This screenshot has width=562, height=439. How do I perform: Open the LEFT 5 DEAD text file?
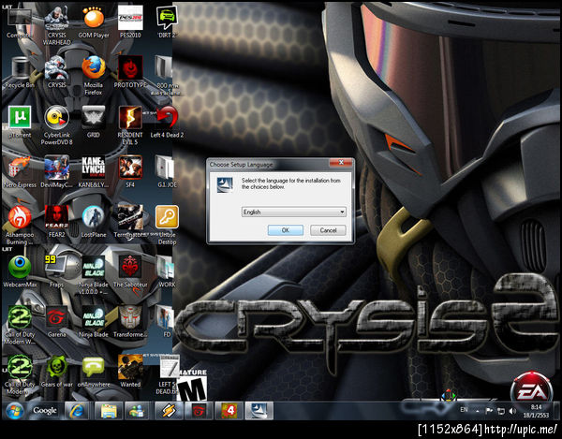tap(168, 374)
